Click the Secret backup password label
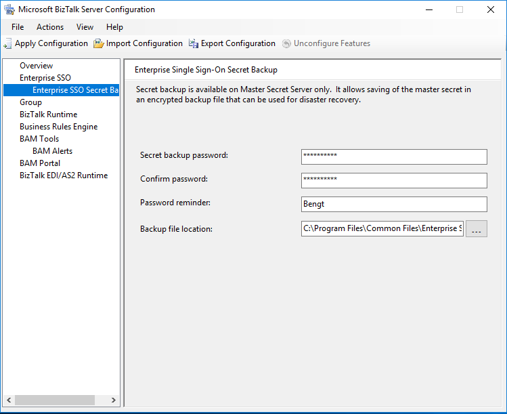 click(x=184, y=155)
